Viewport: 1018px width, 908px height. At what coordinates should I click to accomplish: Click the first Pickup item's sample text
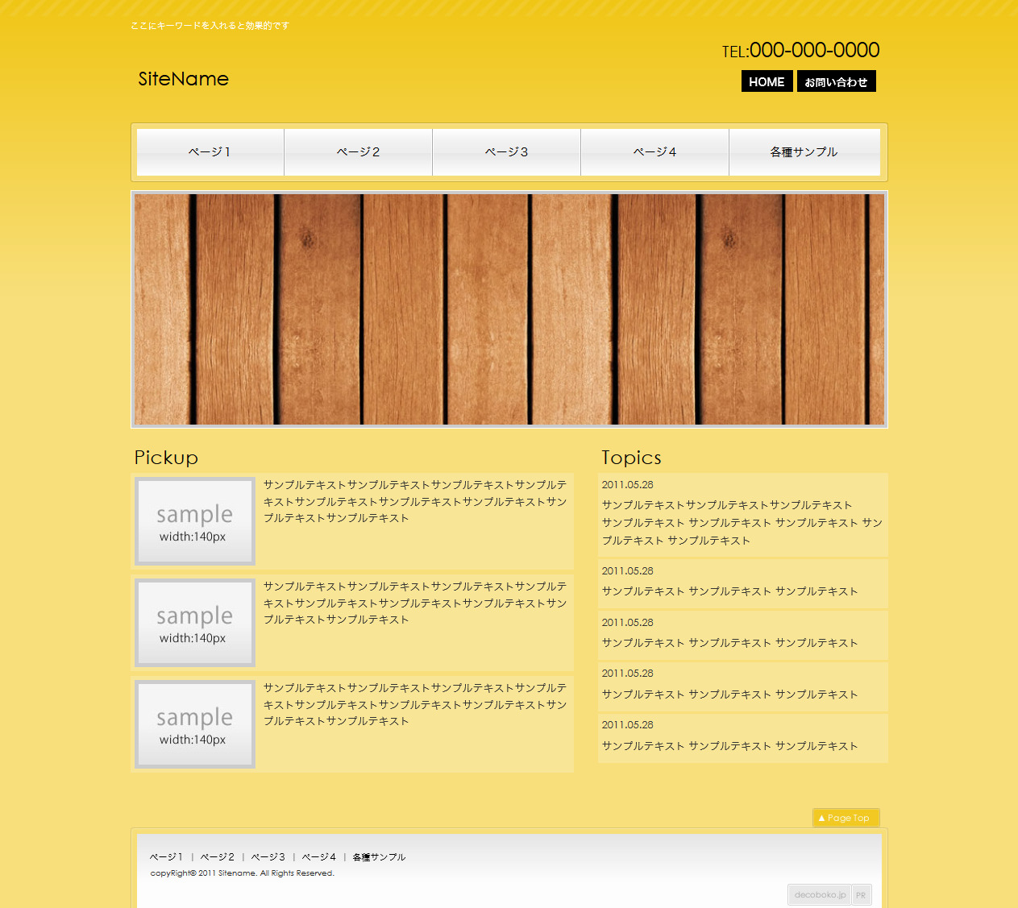[x=415, y=501]
